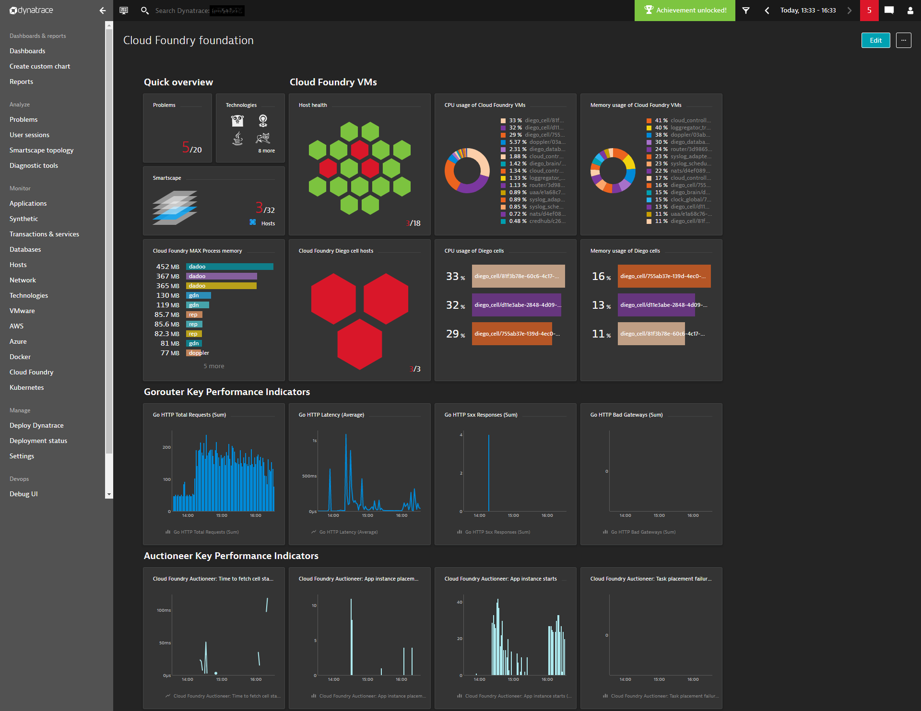Open the timeframe selector Today 13:33 - 16:33
Viewport: 921px width, 711px height.
(808, 10)
